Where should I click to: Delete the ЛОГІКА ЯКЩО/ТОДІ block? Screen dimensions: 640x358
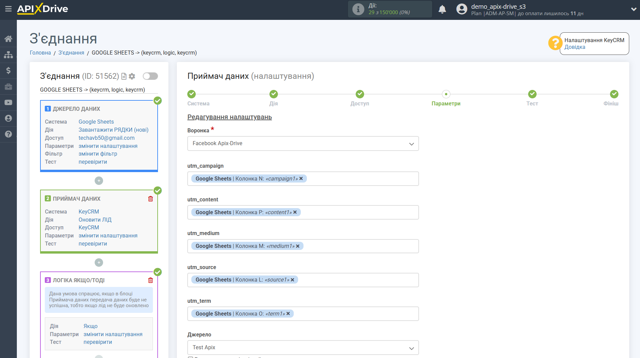pyautogui.click(x=151, y=280)
